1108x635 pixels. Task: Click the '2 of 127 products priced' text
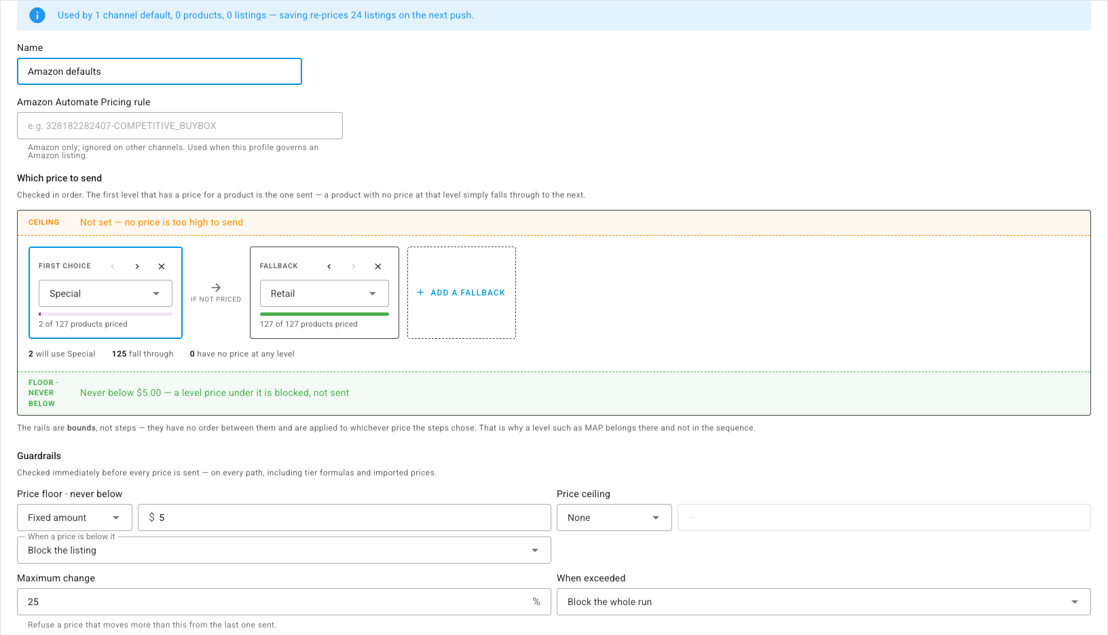tap(83, 324)
